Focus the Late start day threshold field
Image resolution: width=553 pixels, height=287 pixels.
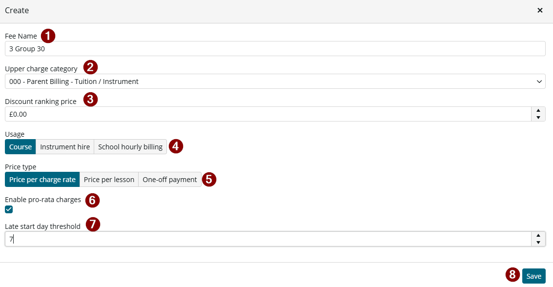click(268, 239)
